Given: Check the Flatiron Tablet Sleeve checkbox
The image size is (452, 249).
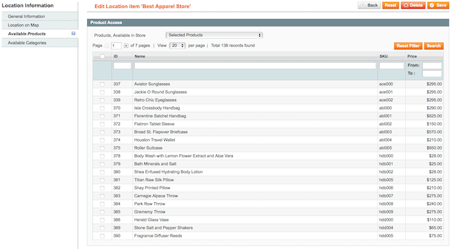Looking at the screenshot, I should point(102,124).
